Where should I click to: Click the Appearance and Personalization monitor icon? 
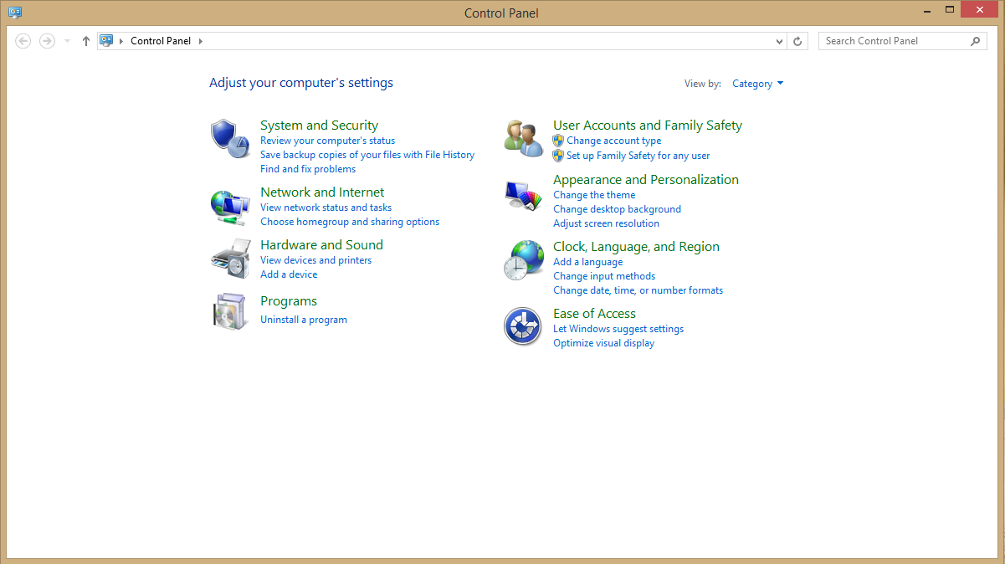tap(524, 196)
